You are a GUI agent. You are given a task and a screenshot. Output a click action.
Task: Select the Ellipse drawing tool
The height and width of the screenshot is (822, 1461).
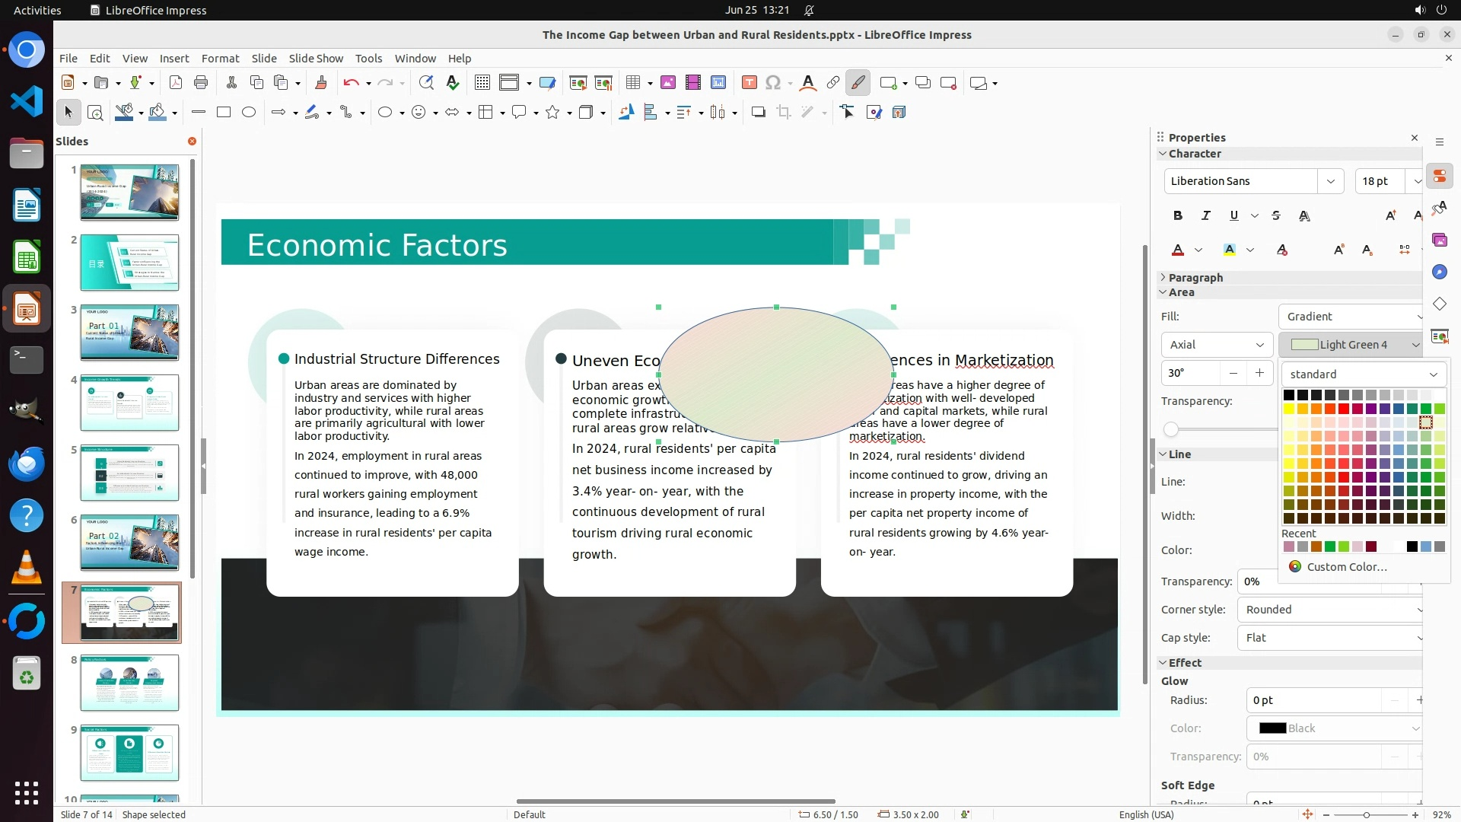tap(249, 113)
